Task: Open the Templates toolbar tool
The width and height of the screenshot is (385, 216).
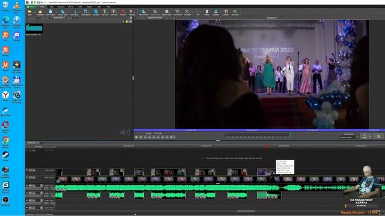Action: (x=40, y=13)
